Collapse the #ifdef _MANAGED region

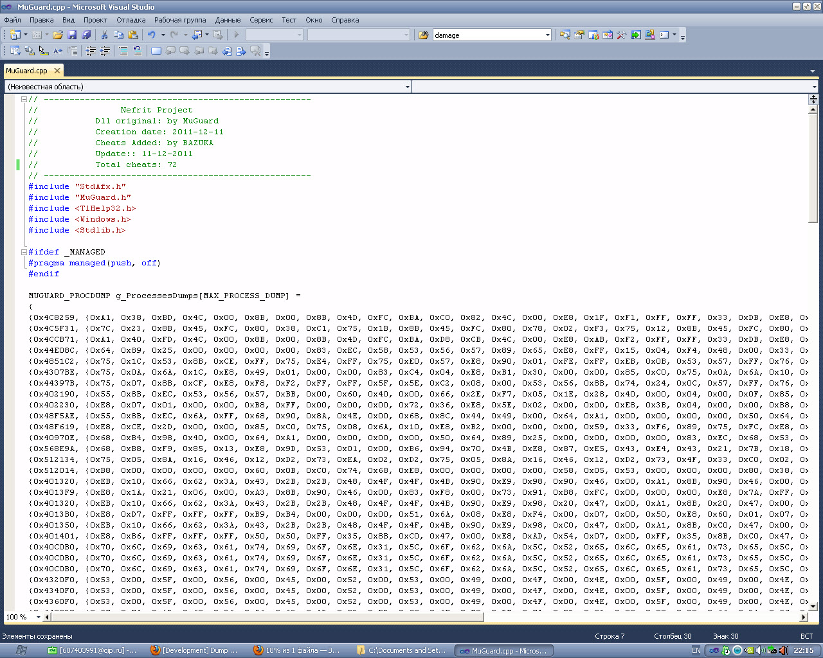[x=24, y=252]
